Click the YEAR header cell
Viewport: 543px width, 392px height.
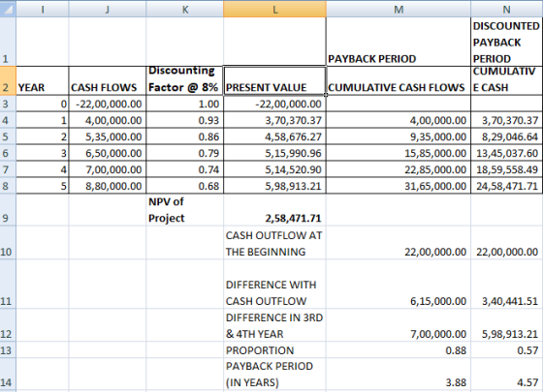click(x=43, y=80)
